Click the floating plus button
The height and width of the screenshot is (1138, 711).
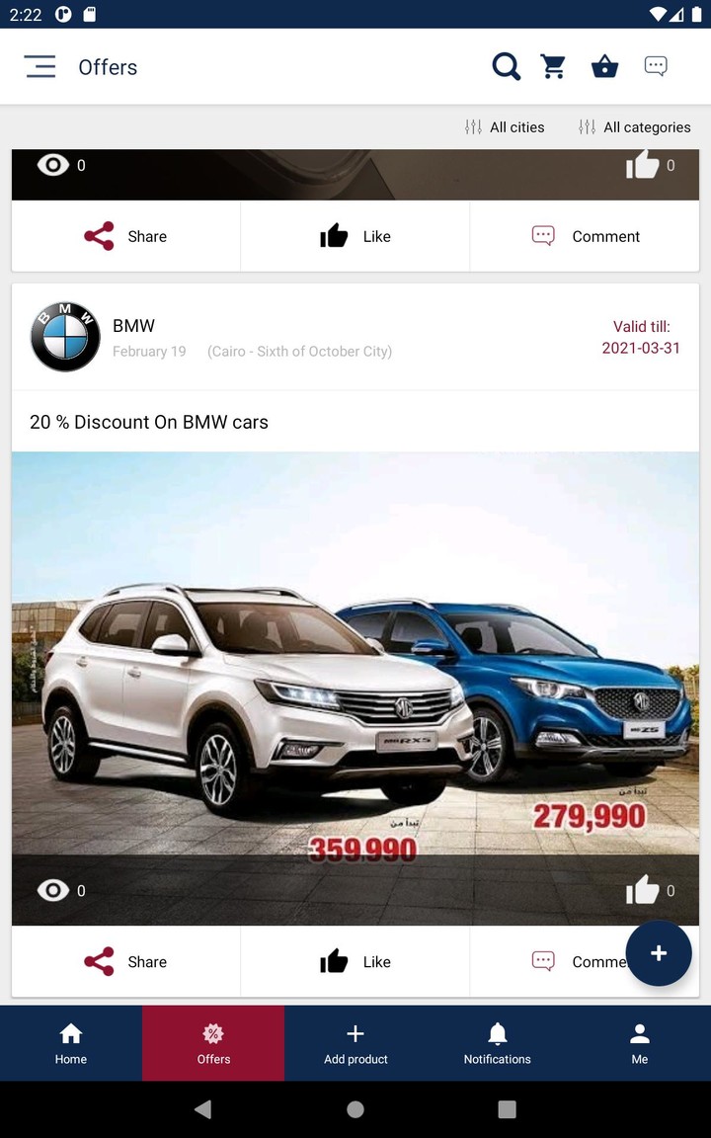(x=658, y=953)
